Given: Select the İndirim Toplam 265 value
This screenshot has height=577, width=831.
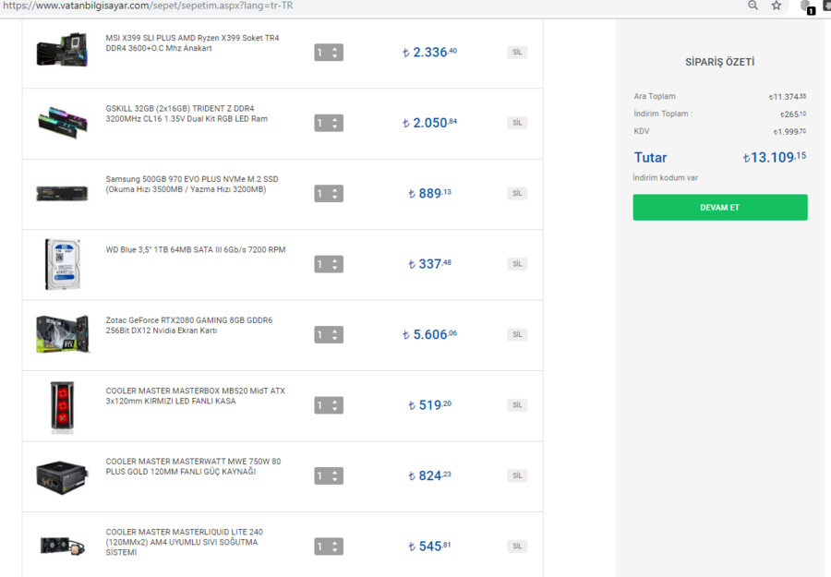Looking at the screenshot, I should tap(793, 114).
